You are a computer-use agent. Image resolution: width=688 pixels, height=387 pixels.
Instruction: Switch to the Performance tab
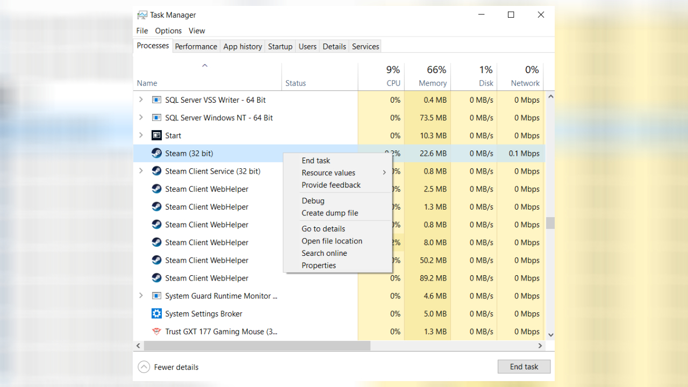[196, 46]
